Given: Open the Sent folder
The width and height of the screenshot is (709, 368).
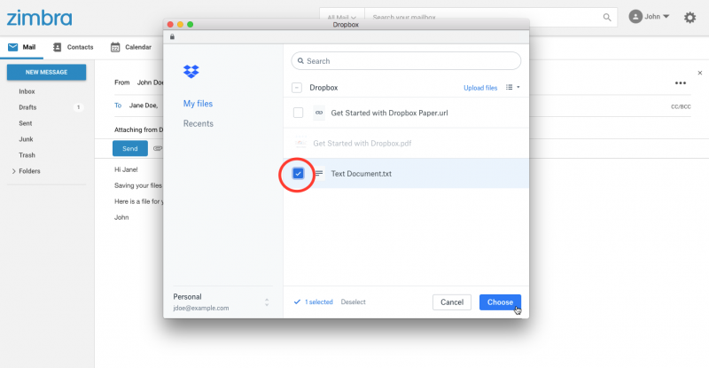Looking at the screenshot, I should click(x=26, y=123).
